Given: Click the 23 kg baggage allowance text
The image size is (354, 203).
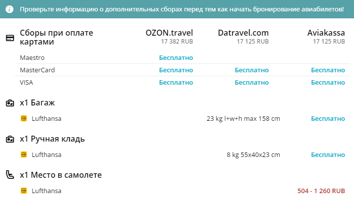Looking at the screenshot, I should tap(243, 119).
